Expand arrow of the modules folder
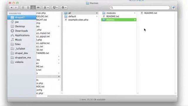188x106 pixels. tap(135, 13)
